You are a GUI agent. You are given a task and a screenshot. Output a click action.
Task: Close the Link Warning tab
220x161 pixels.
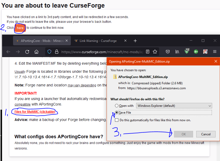[125, 41]
